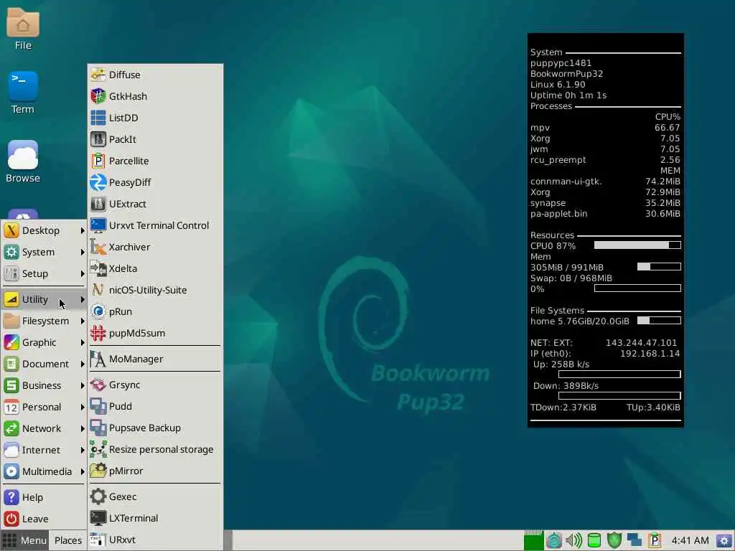Expand the Graphic menu category
The image size is (735, 551).
[x=44, y=342]
